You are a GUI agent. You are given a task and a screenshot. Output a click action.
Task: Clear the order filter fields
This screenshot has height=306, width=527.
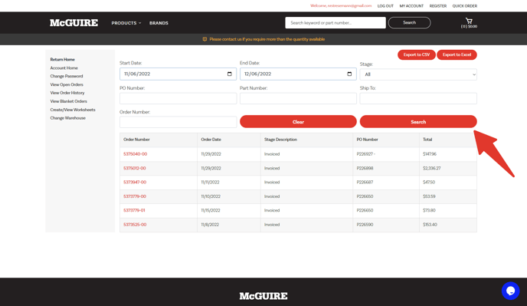(x=298, y=122)
